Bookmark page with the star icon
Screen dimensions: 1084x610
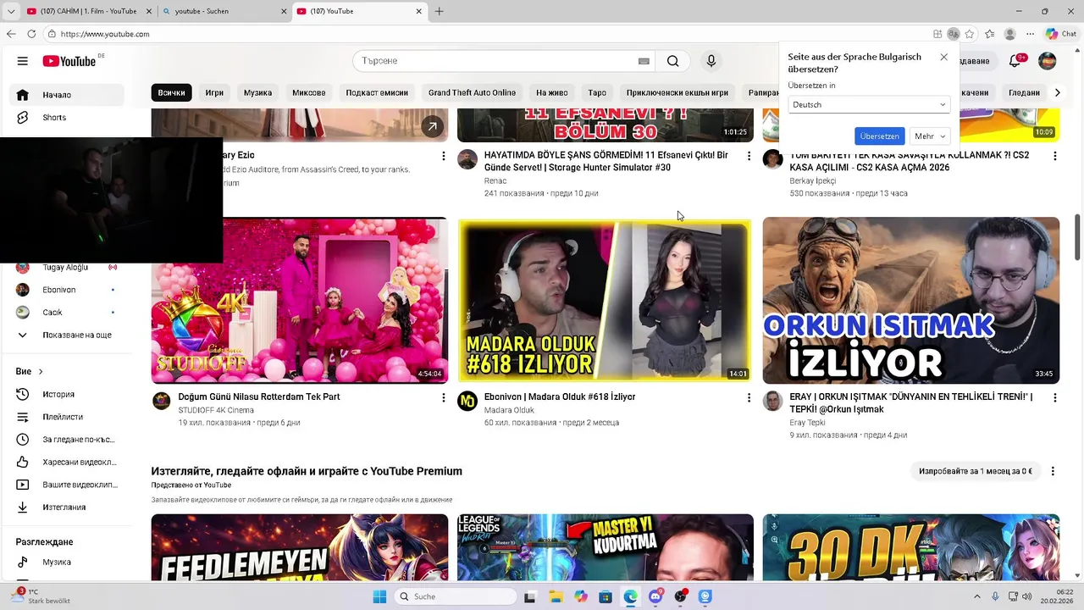(x=970, y=34)
